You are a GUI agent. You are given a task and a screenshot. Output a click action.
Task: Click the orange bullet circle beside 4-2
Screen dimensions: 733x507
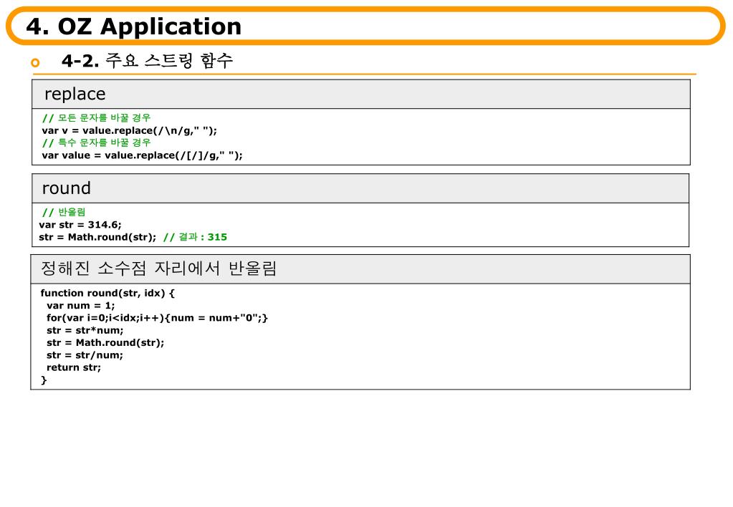(36, 63)
